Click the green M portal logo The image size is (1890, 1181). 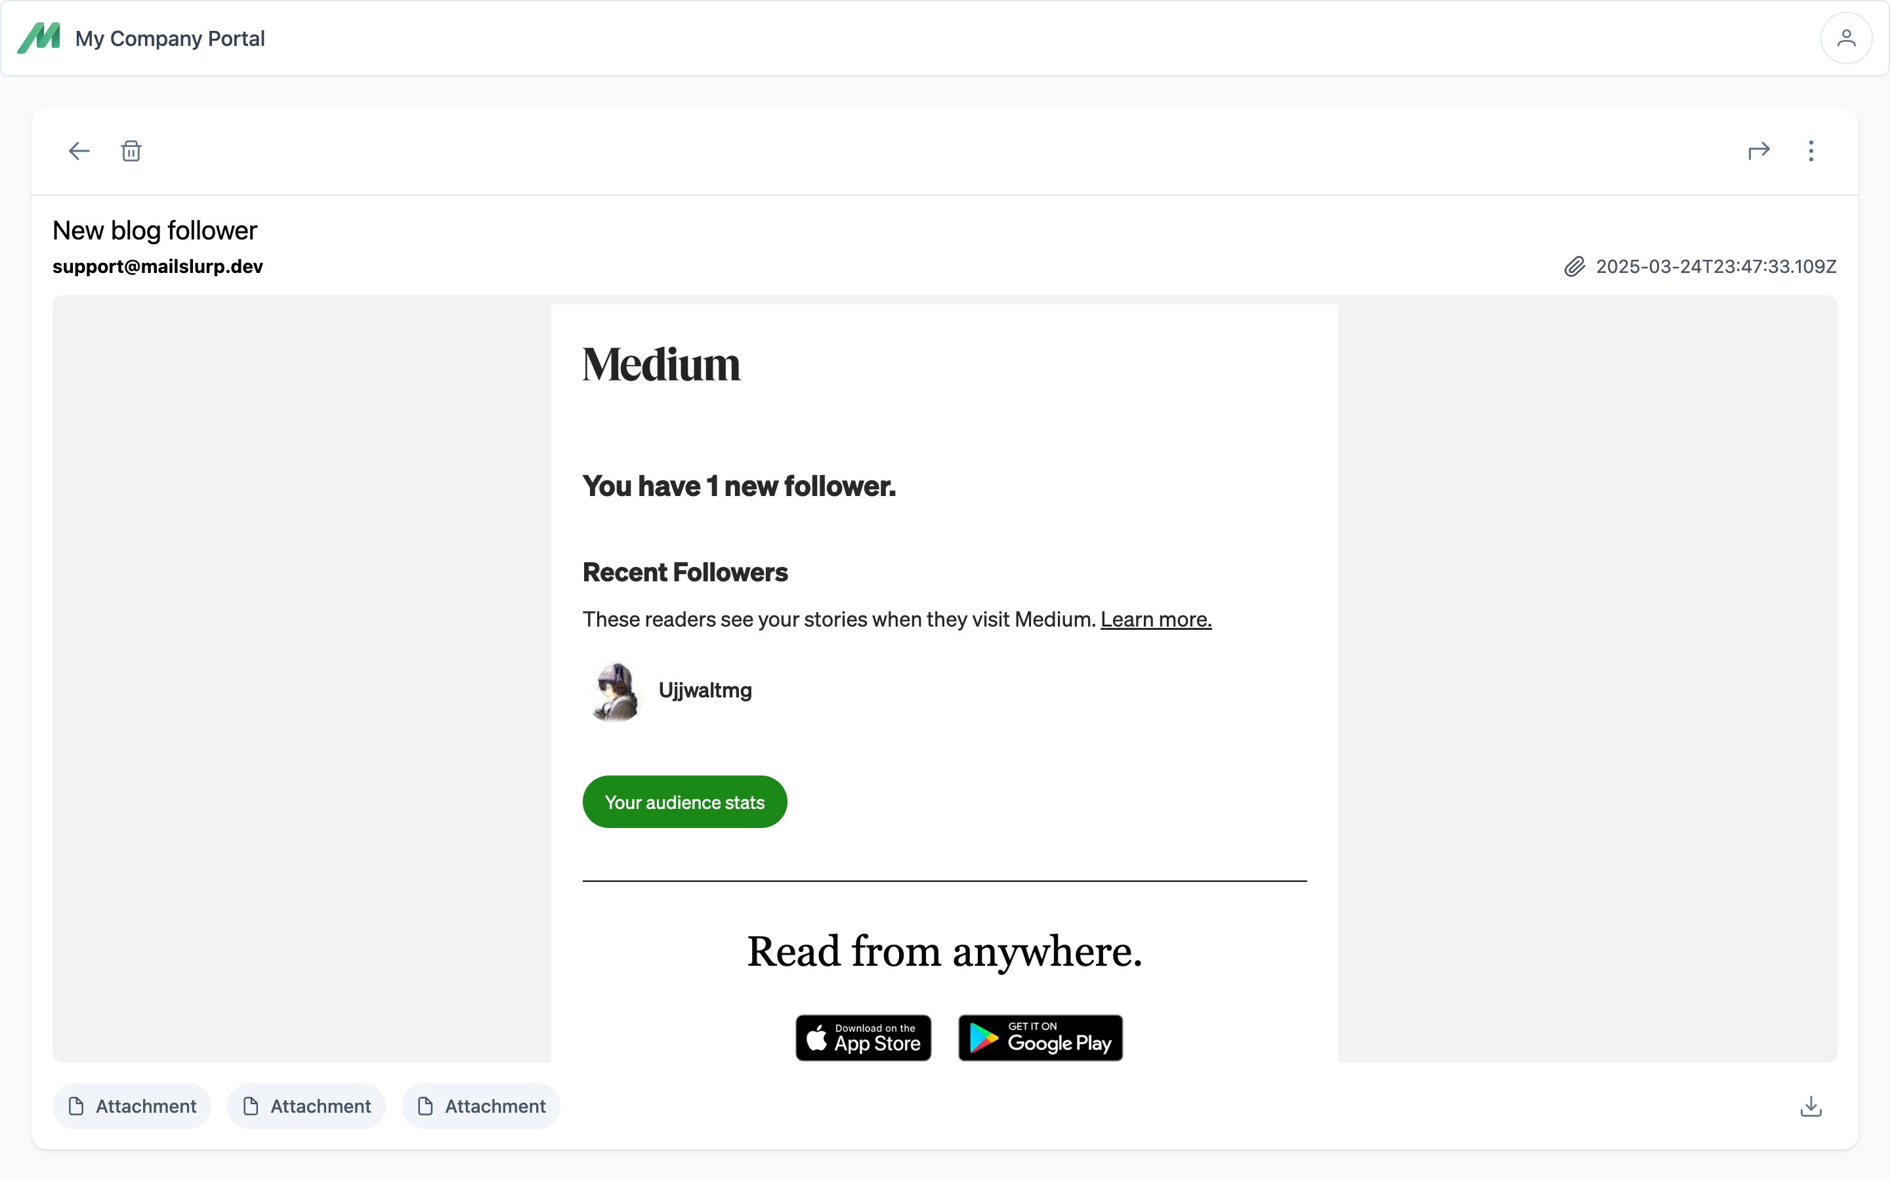[x=39, y=37]
